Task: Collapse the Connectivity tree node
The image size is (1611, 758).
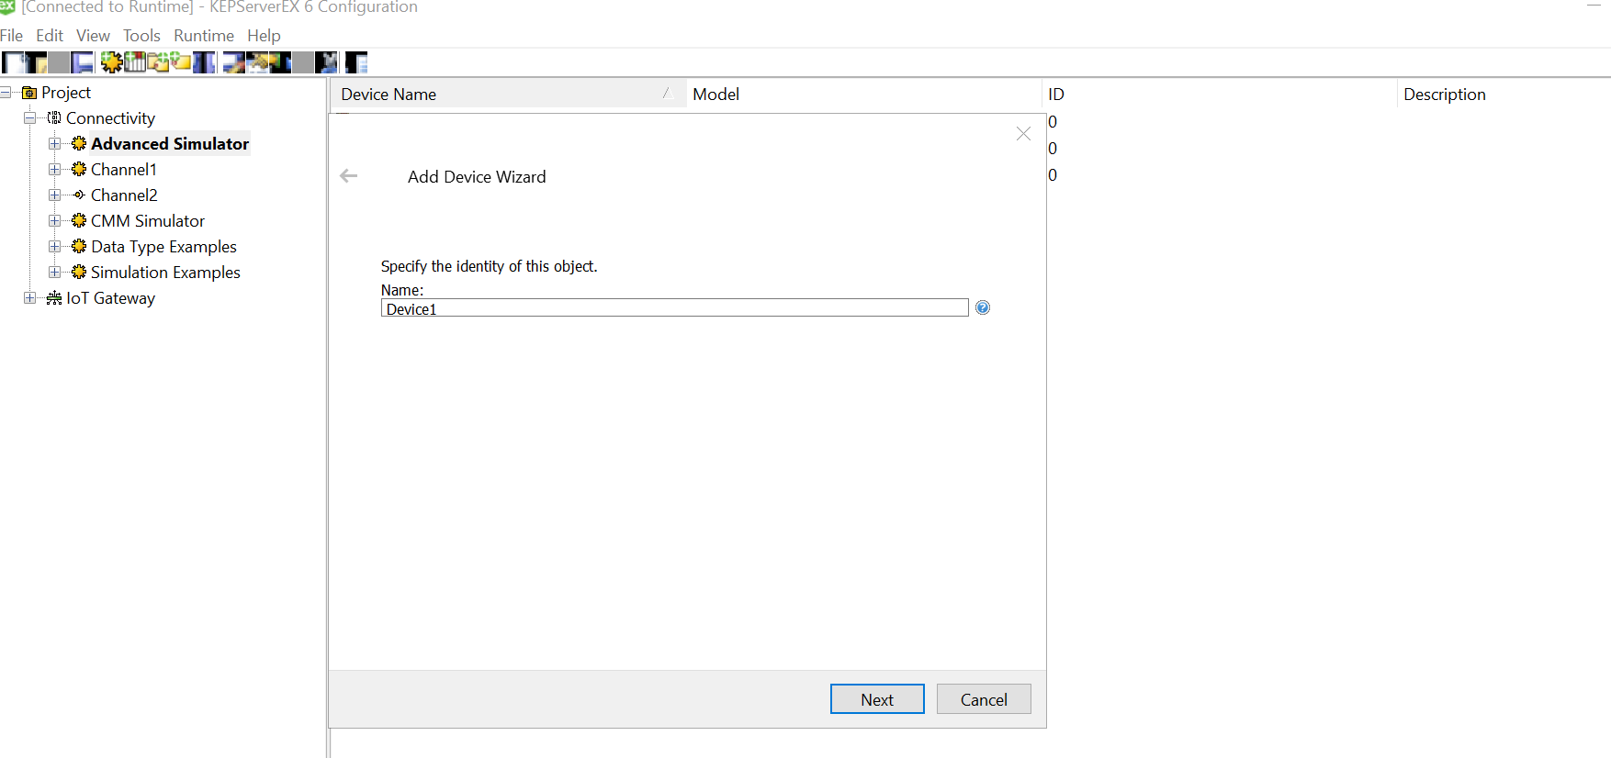Action: (x=30, y=118)
